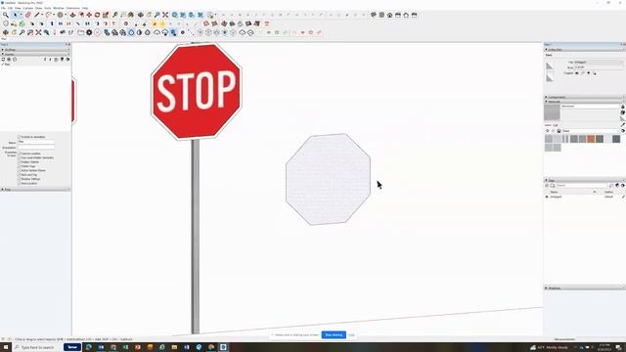Click the Search SketchUp magnifier icon
Screen dimensions: 626x352
(6, 15)
